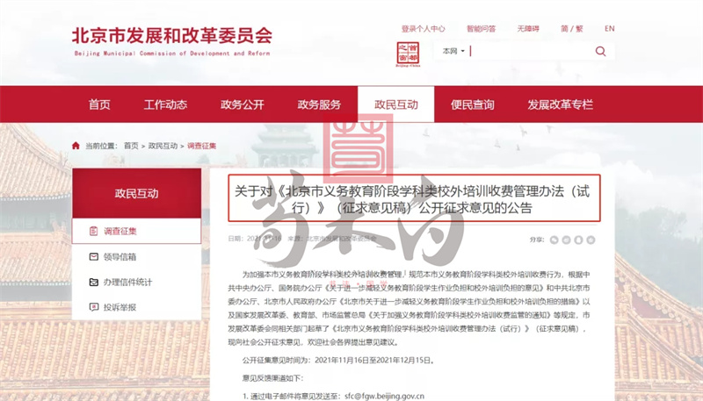The width and height of the screenshot is (703, 401).
Task: Click the email address sfc@fgw.beijing.gov.cn
Action: pyautogui.click(x=384, y=396)
